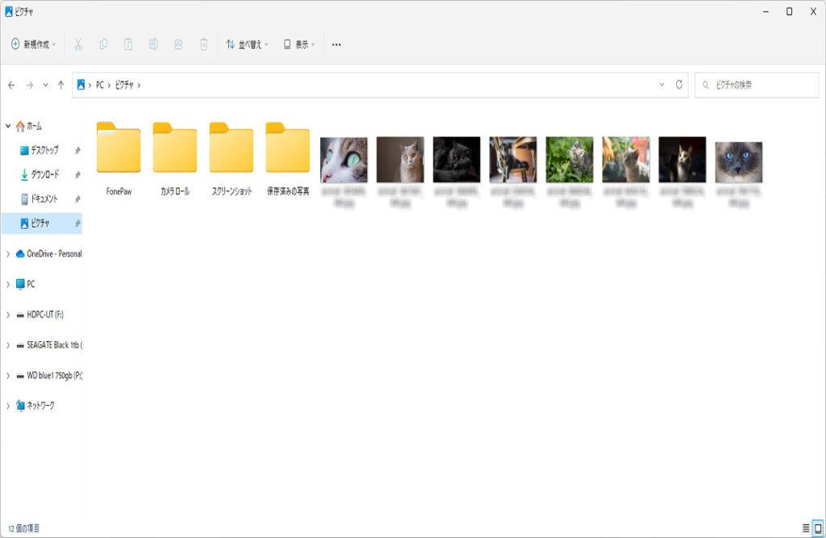The image size is (826, 538).
Task: Click the delete trash can icon
Action: [x=204, y=44]
